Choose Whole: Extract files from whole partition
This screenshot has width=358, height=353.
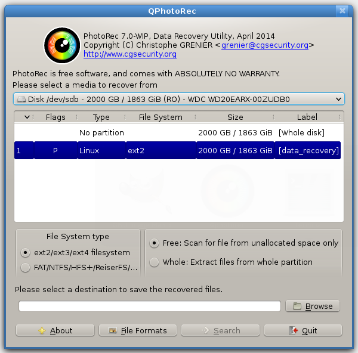pos(155,262)
